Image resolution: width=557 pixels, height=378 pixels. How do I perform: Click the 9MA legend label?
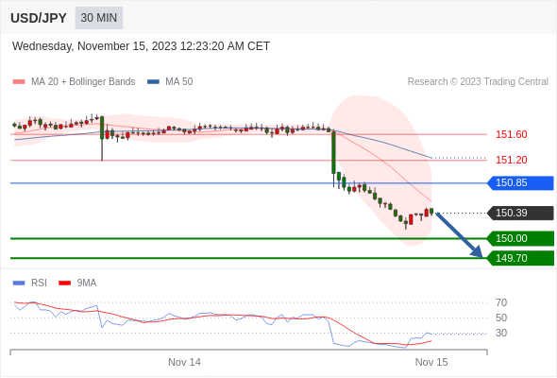point(87,283)
